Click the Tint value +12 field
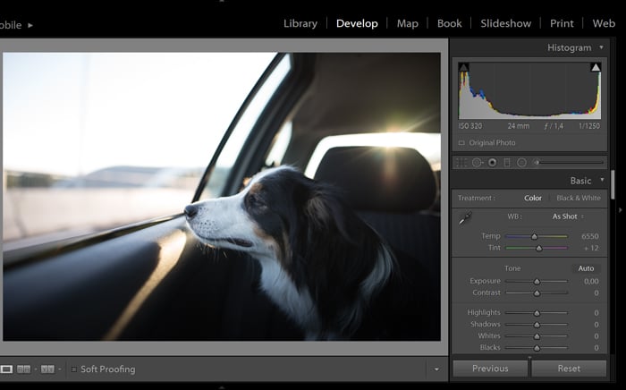 (591, 248)
